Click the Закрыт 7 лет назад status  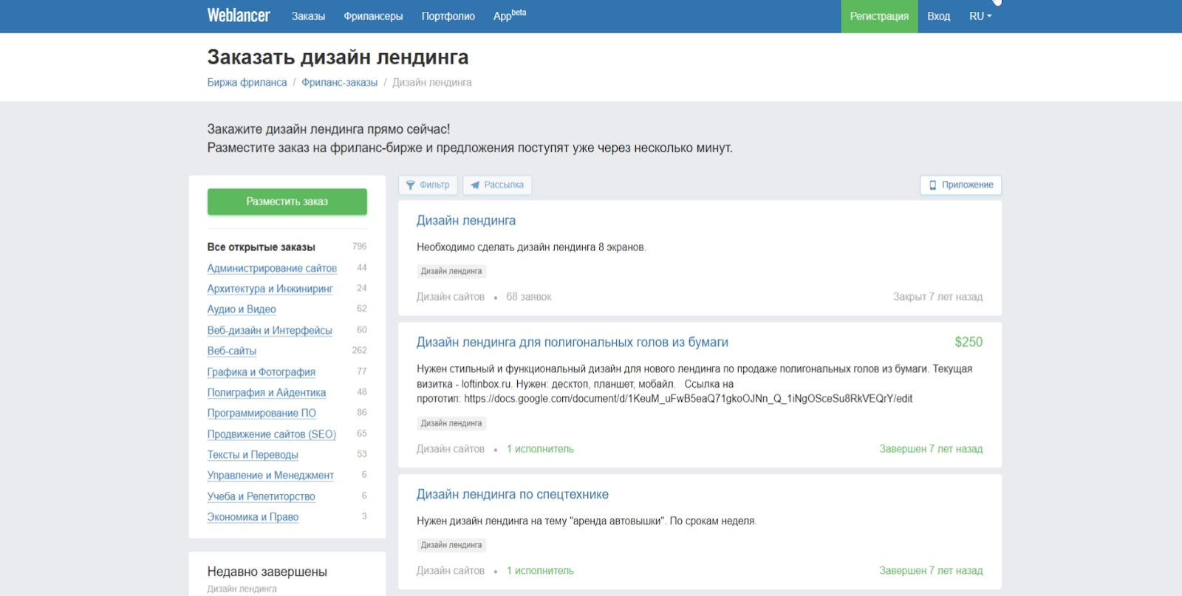[x=938, y=297]
